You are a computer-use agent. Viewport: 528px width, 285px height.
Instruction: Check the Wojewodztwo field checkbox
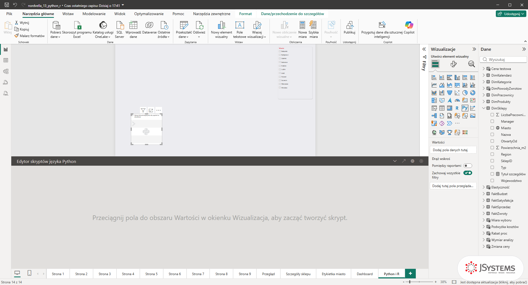(x=492, y=180)
